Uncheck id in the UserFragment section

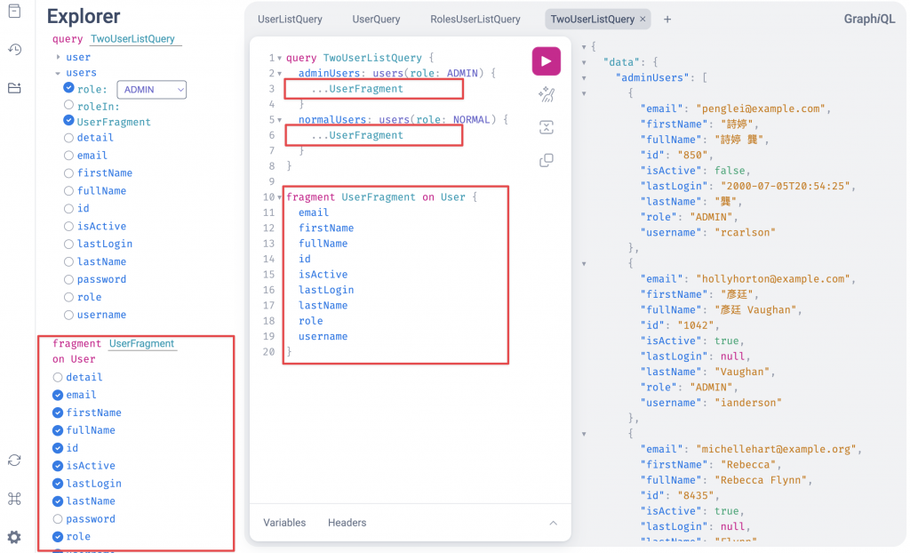click(58, 448)
